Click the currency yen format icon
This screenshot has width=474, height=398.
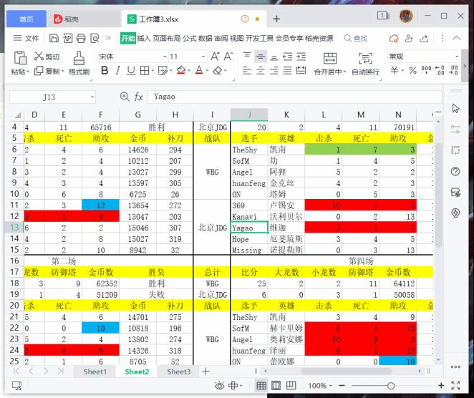coord(395,70)
